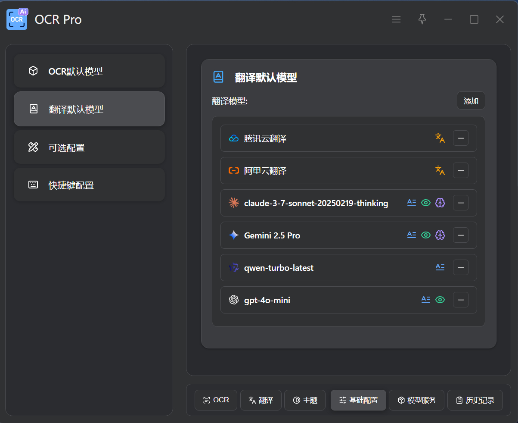518x423 pixels.
Task: Open the 模型服务 tab
Action: pos(417,400)
